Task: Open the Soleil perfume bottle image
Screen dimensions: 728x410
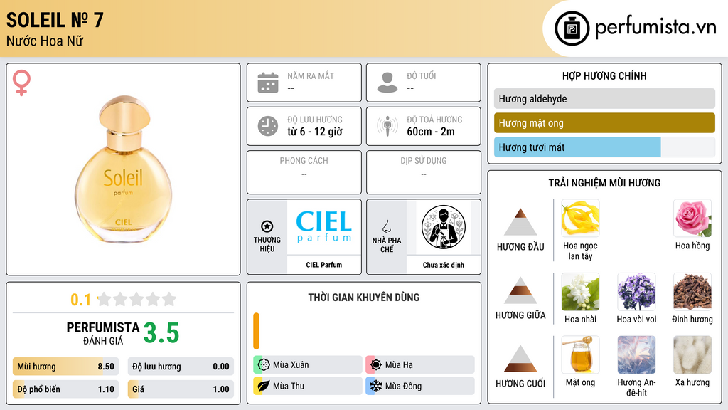Action: [124, 169]
